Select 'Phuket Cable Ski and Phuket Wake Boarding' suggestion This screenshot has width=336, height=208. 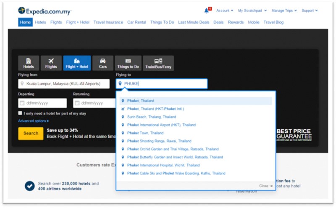[196, 173]
